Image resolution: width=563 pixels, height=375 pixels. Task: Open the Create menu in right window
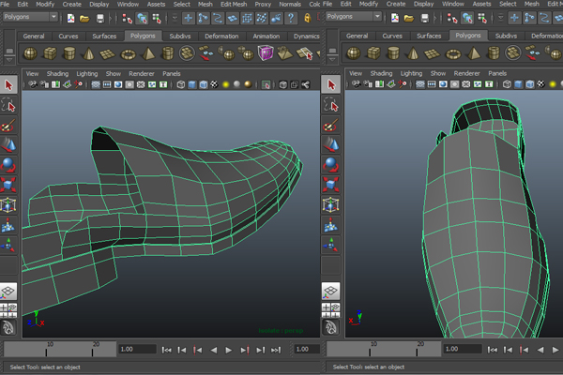(396, 4)
